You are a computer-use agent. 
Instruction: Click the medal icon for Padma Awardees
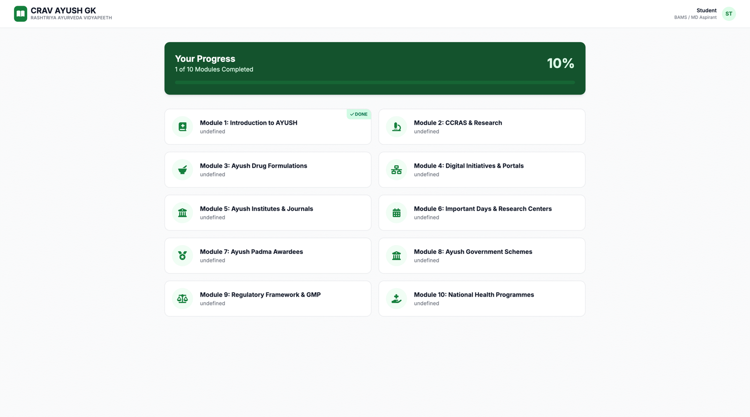tap(182, 256)
